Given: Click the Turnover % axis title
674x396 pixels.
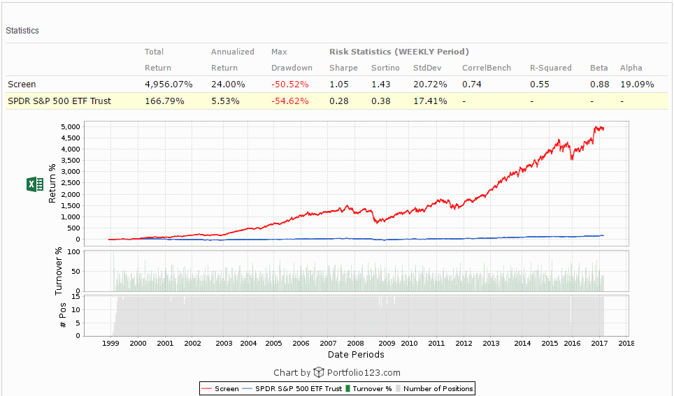Looking at the screenshot, I should pos(59,271).
